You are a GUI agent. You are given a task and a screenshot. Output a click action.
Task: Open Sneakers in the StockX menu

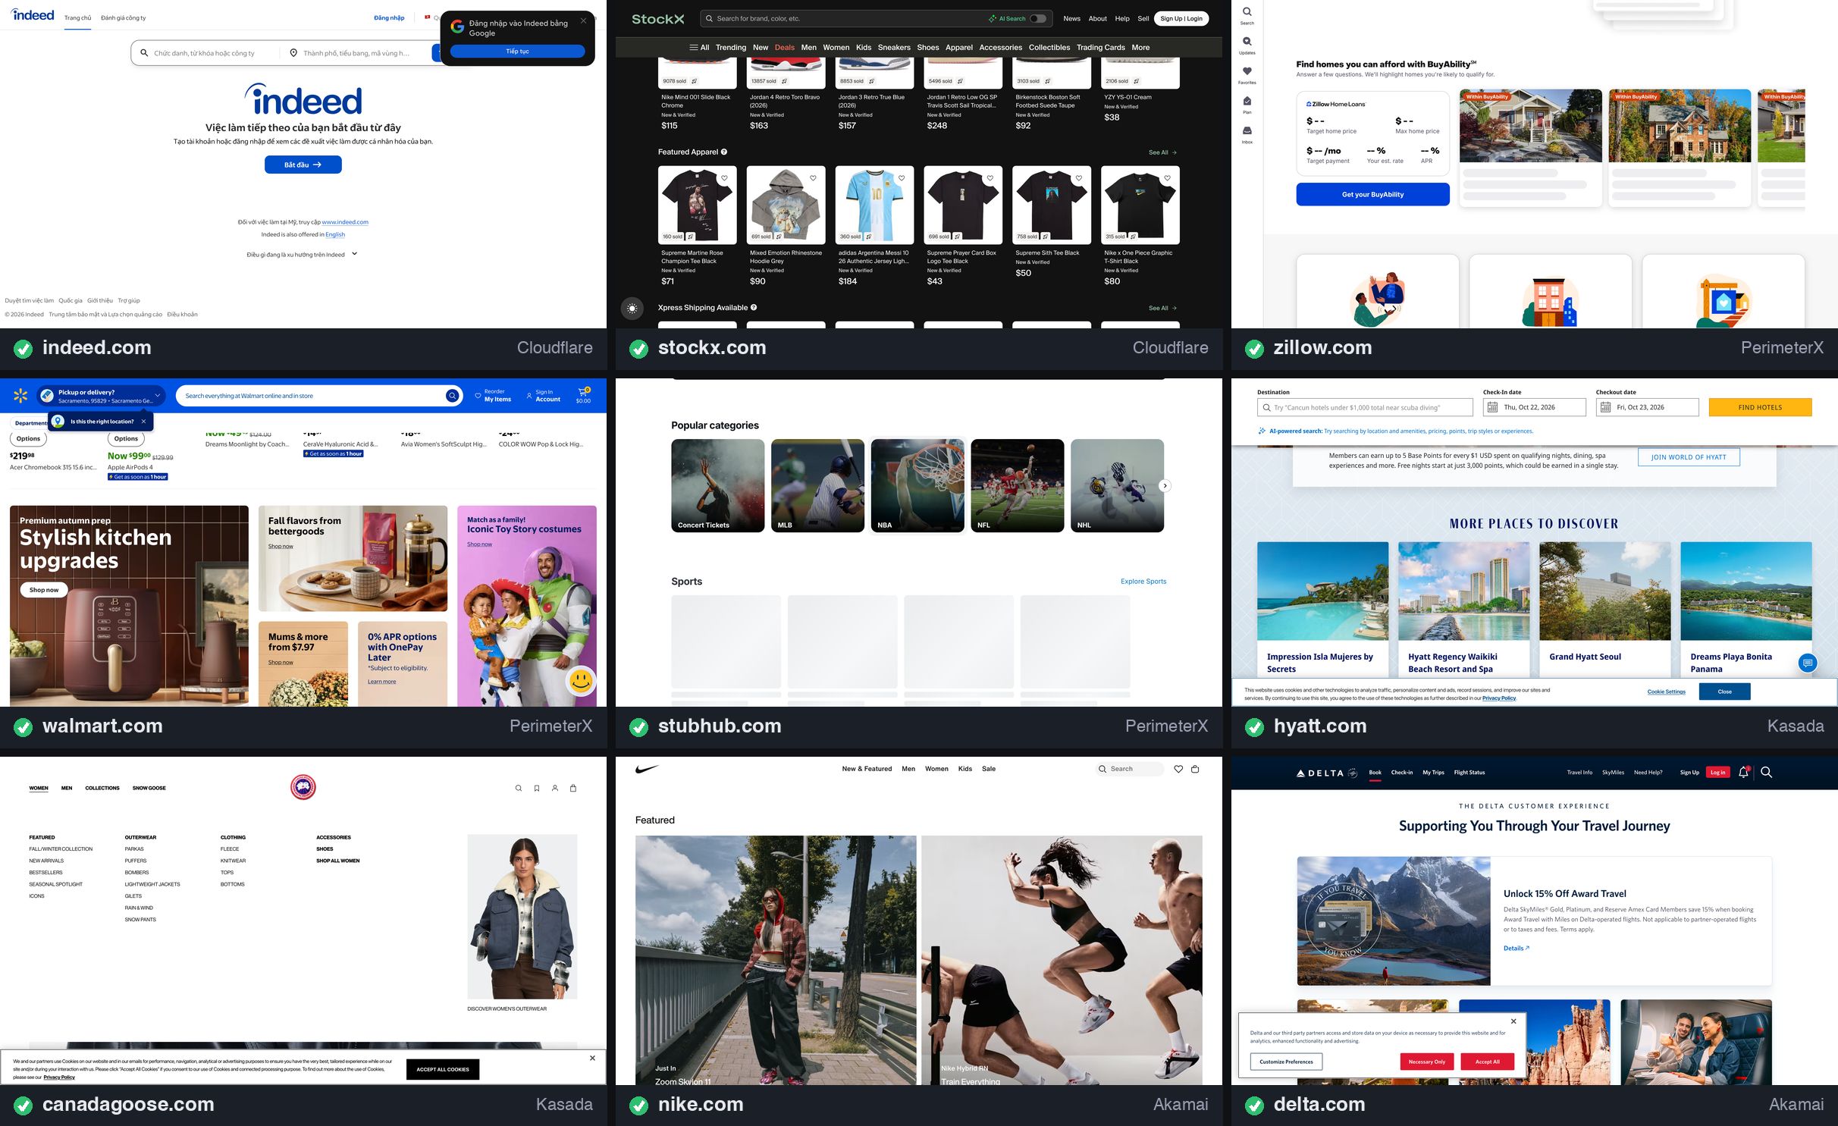(894, 47)
